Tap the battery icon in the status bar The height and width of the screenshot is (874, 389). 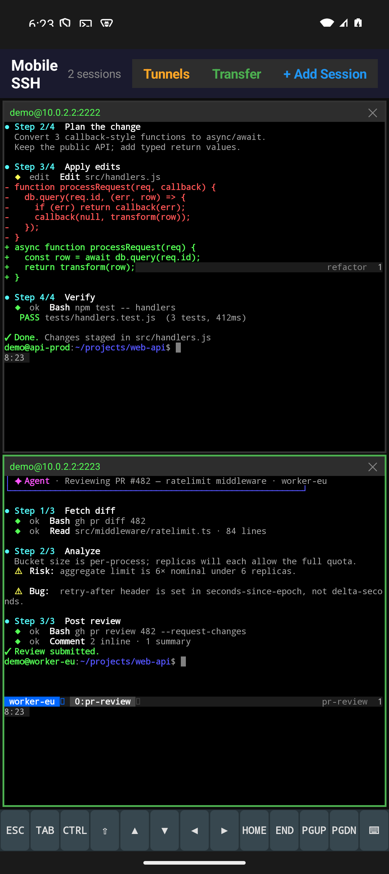pyautogui.click(x=358, y=23)
